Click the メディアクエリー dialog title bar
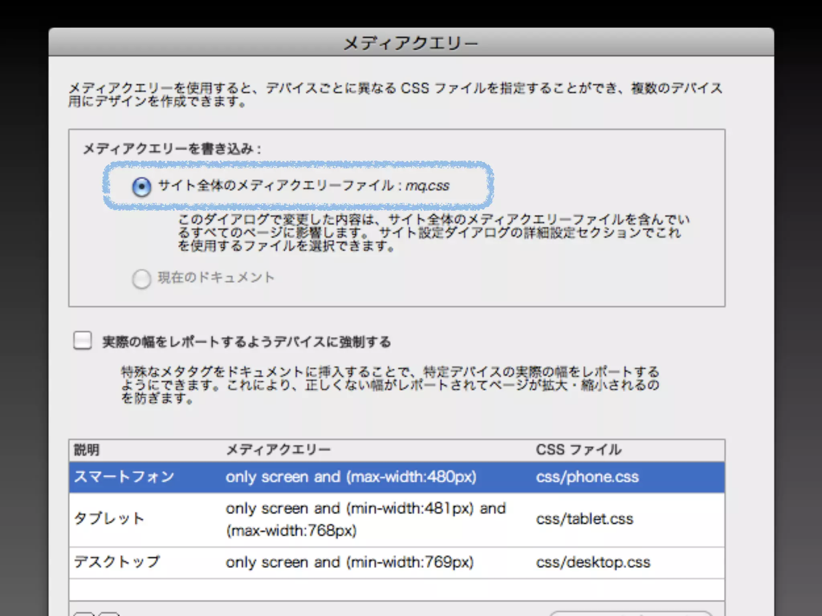This screenshot has height=616, width=822. (411, 43)
